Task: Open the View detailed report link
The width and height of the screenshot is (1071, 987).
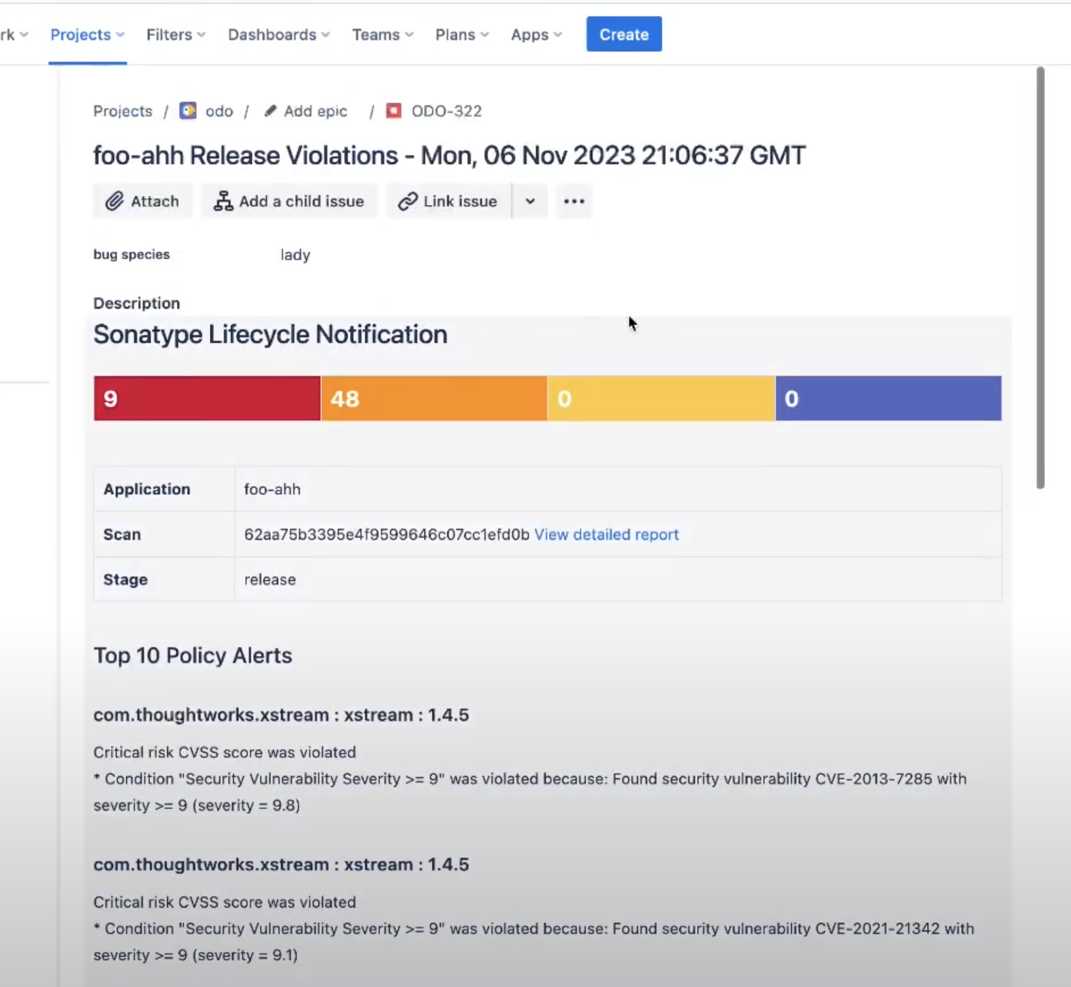Action: [606, 534]
